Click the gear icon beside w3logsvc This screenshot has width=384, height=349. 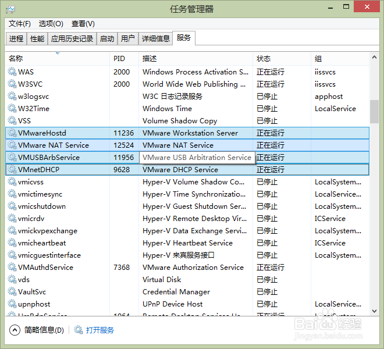tap(12, 96)
